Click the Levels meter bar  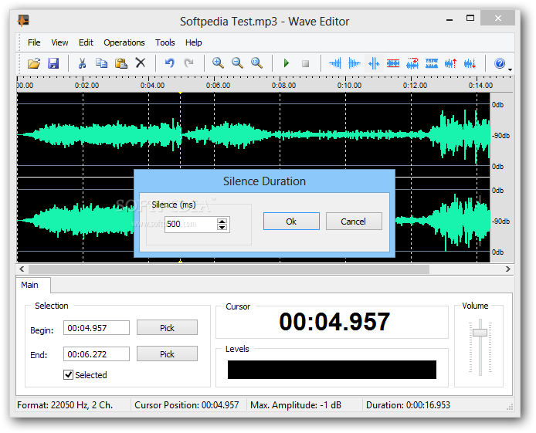click(332, 370)
